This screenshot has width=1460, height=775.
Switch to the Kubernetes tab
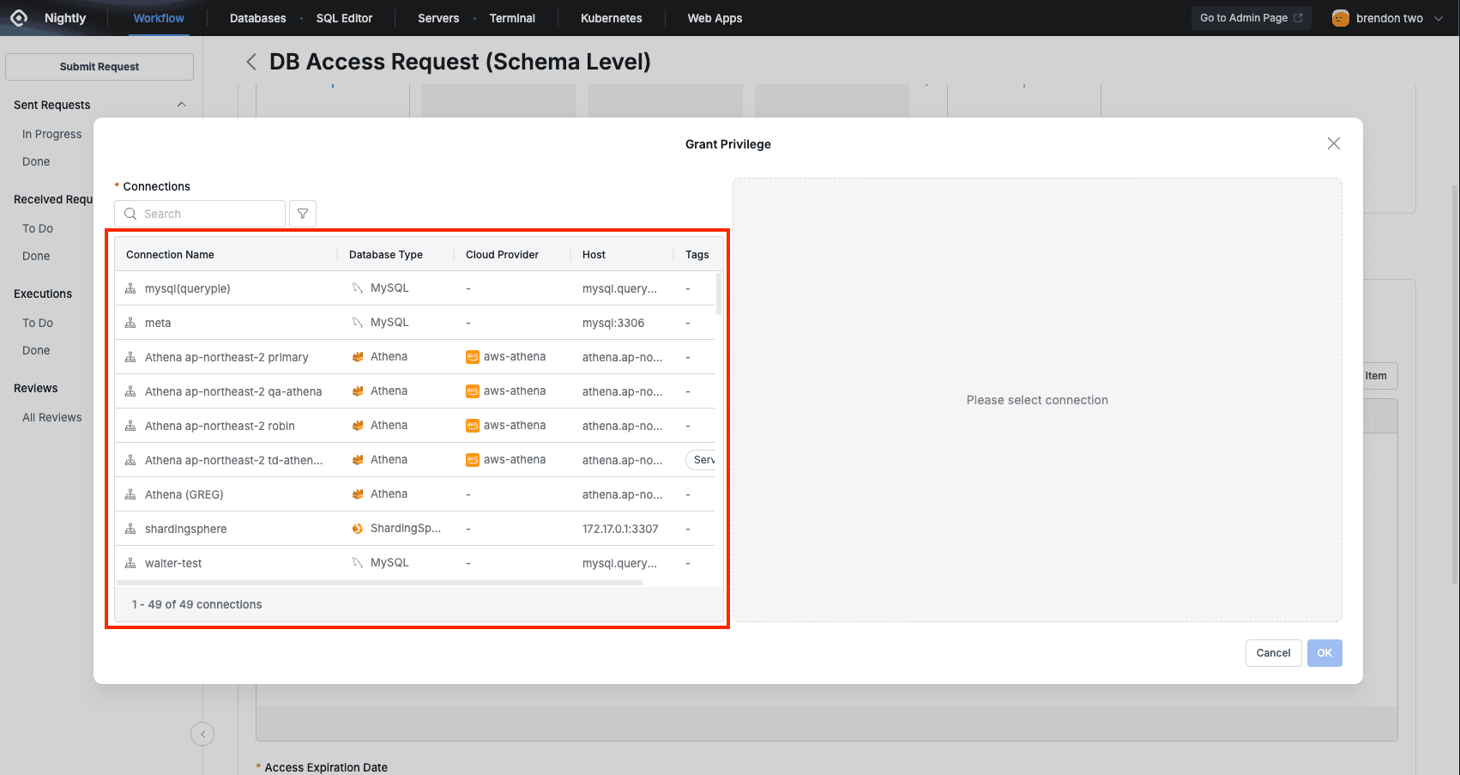pos(611,18)
